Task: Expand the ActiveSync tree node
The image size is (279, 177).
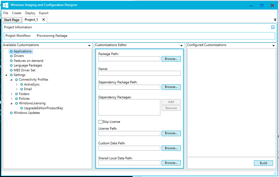Action: click(x=17, y=85)
